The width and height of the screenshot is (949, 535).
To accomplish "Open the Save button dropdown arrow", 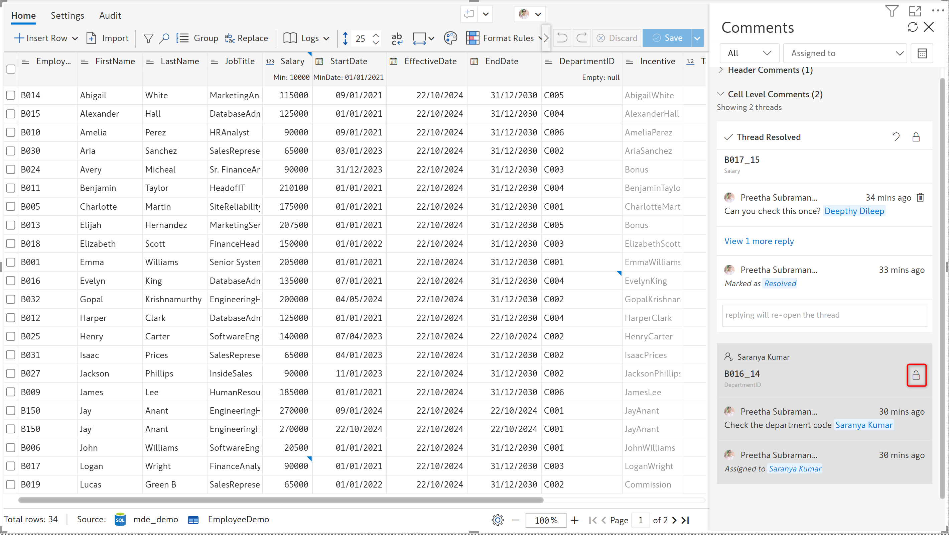I will click(697, 38).
